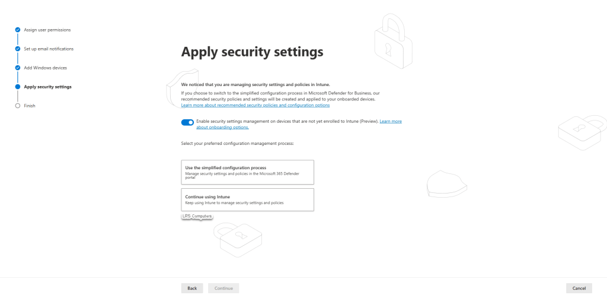607x298 pixels.
Task: Click the Add Windows devices checkmark icon
Action: click(18, 68)
